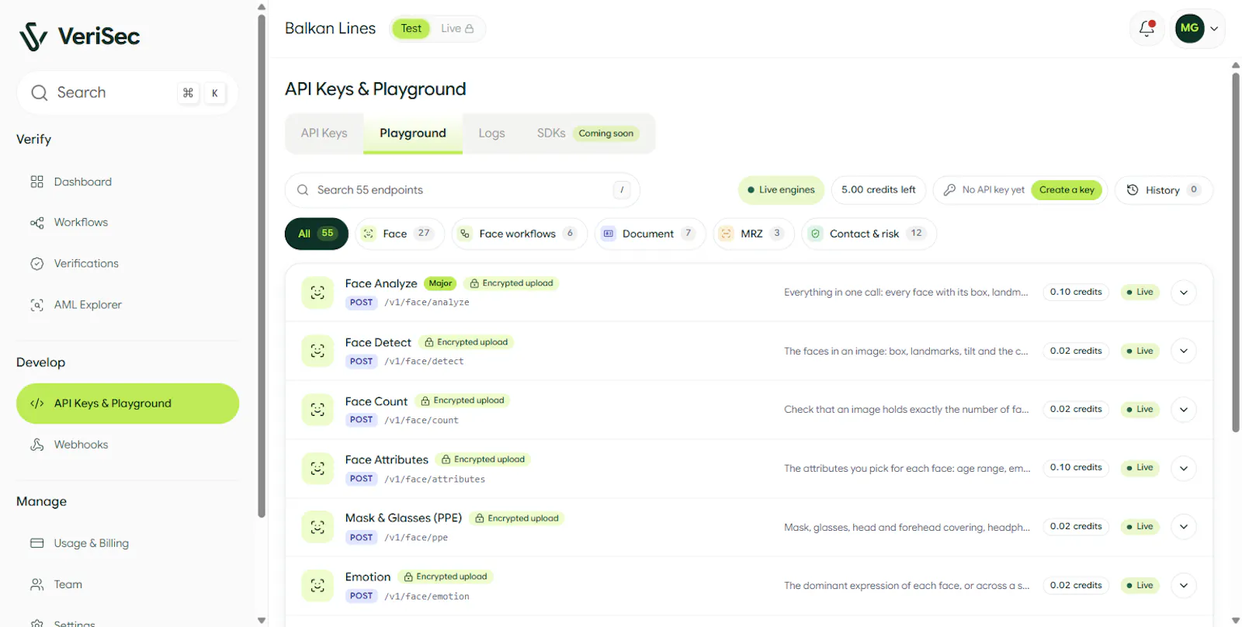The height and width of the screenshot is (627, 1242).
Task: Expand the Face Analyze row
Action: (x=1184, y=293)
